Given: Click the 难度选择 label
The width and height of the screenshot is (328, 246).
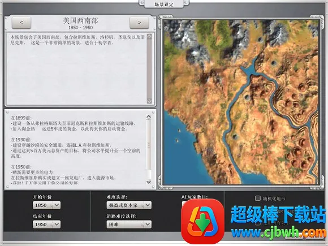Looking at the screenshot, I should click(x=116, y=197).
